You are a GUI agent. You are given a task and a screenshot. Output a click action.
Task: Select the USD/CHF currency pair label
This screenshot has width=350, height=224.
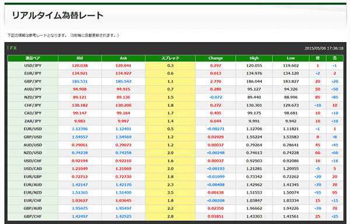pyautogui.click(x=33, y=161)
